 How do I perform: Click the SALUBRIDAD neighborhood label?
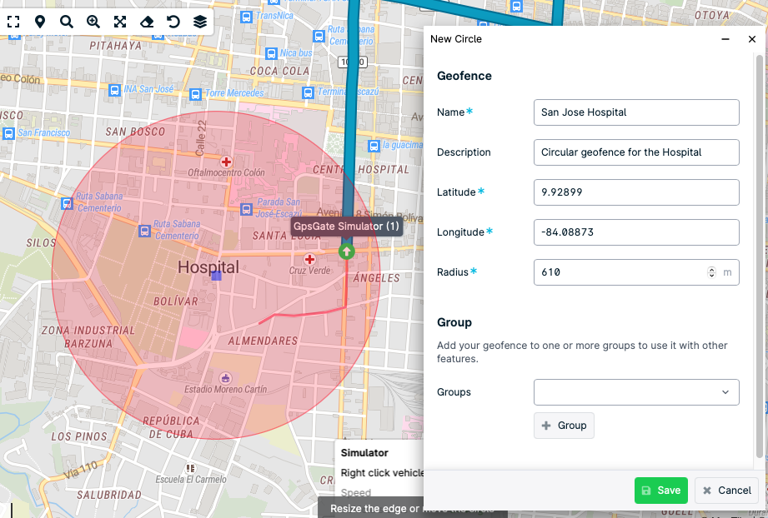(108, 495)
